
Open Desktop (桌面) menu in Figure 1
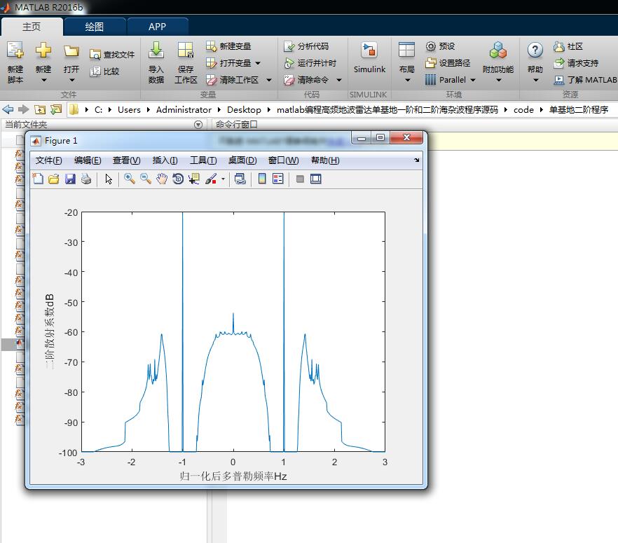point(242,160)
